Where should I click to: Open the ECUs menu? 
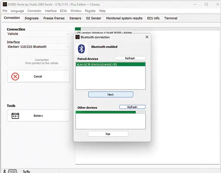[x=63, y=11]
